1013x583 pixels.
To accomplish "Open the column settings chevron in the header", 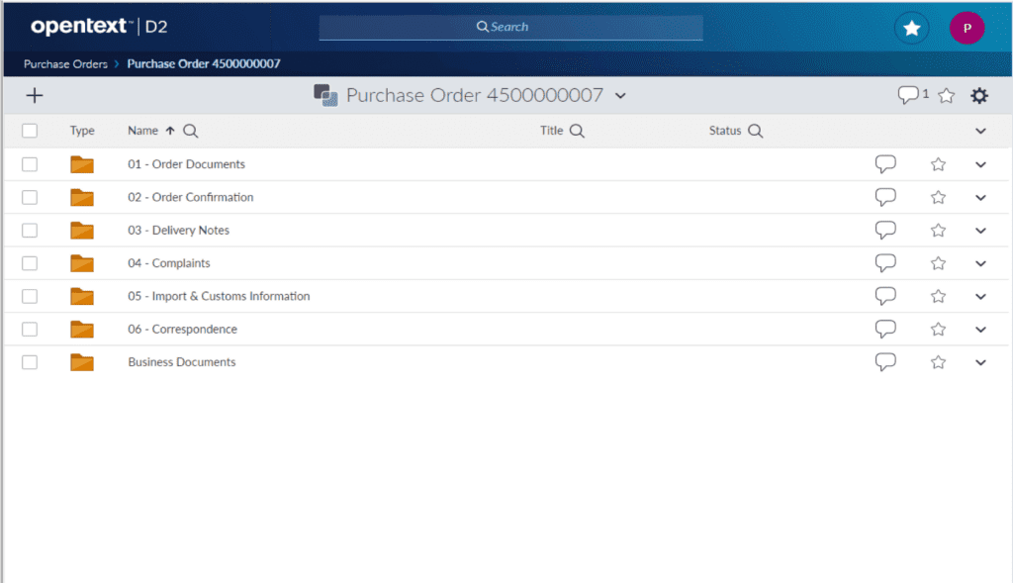I will (980, 130).
